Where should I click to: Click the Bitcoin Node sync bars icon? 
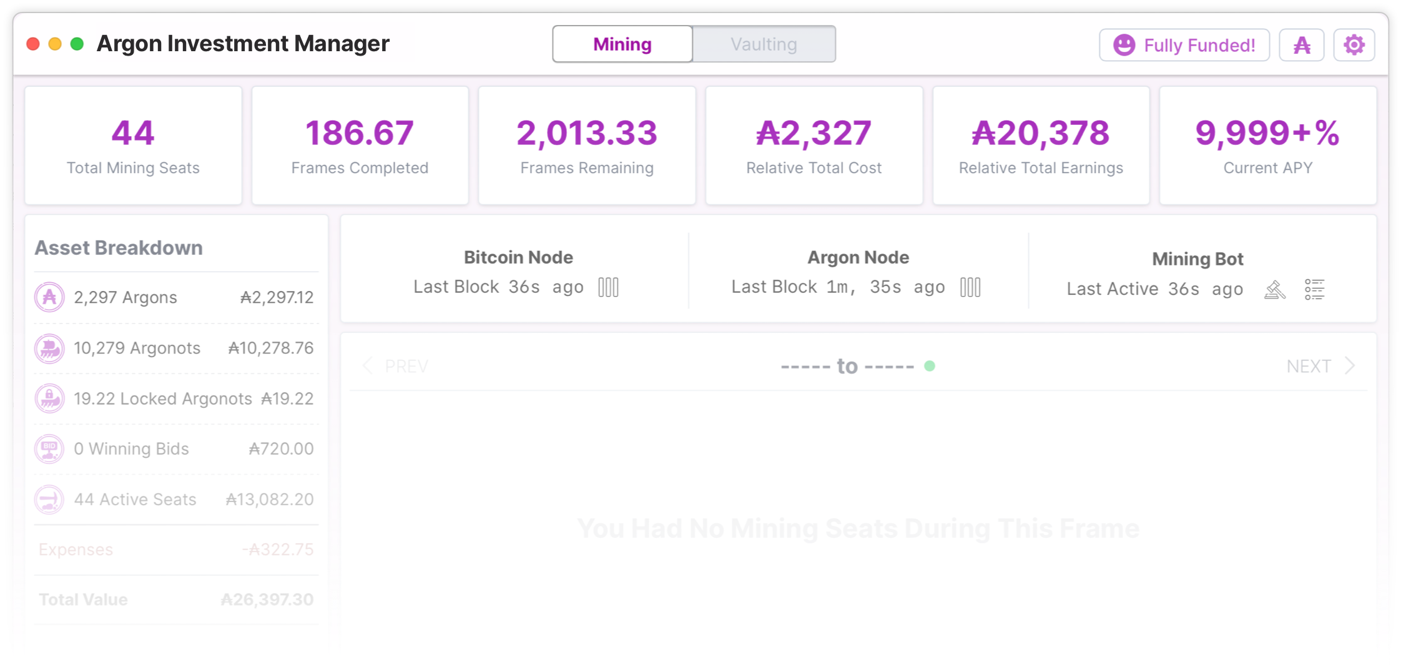pos(608,287)
